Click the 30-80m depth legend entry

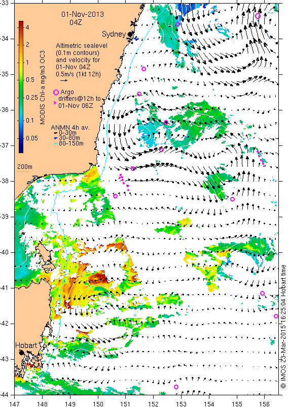pyautogui.click(x=67, y=138)
